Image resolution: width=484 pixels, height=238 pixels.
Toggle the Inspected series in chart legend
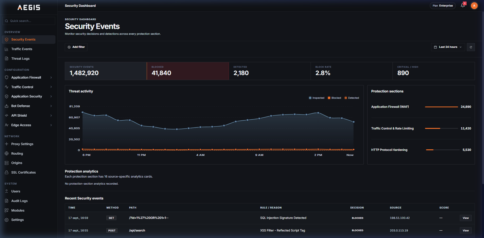coord(317,98)
